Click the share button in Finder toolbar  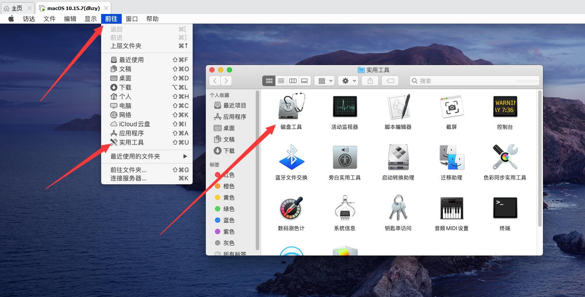coord(370,81)
